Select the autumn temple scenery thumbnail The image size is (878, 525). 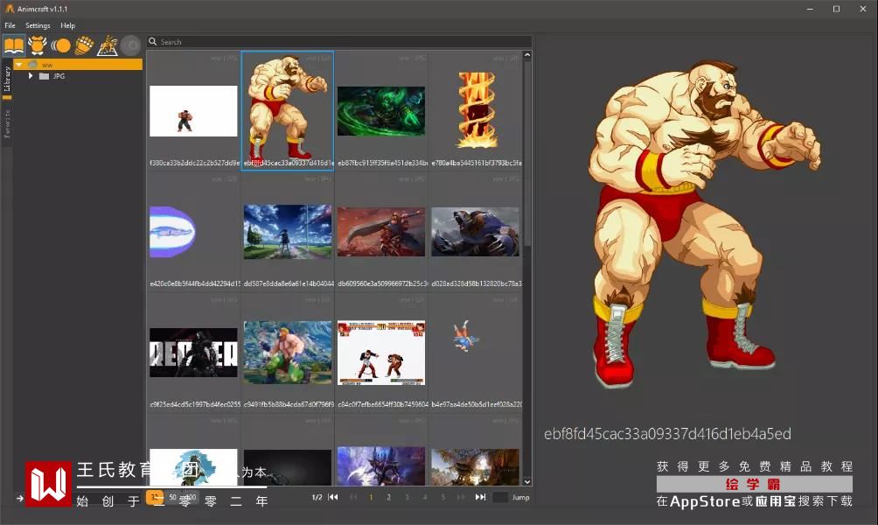(475, 466)
